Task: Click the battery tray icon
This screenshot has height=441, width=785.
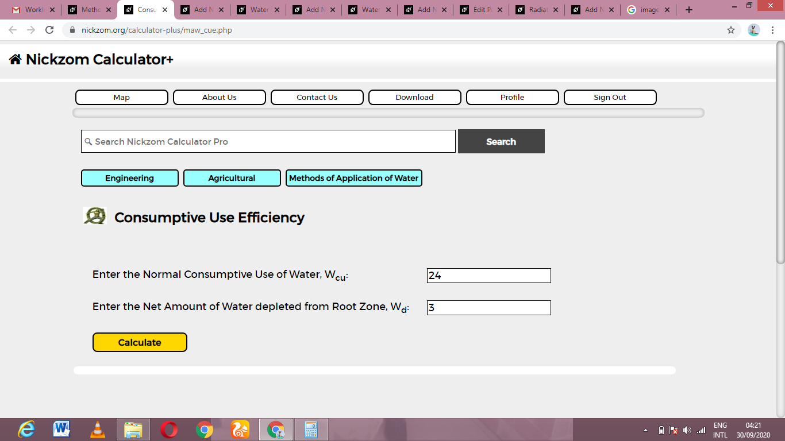Action: pos(661,430)
